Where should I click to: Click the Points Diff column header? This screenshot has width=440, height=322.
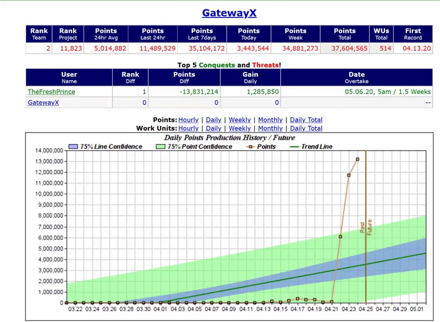coord(184,77)
